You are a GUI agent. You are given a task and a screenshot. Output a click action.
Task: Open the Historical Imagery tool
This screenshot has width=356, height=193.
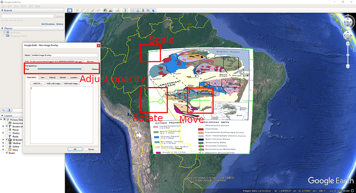pos(105,10)
